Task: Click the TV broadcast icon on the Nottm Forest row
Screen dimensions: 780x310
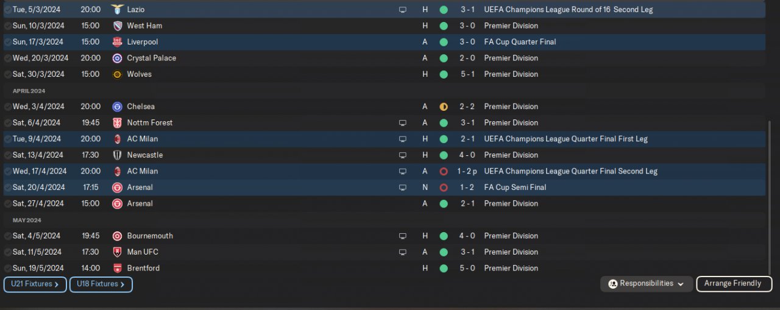Action: (402, 123)
